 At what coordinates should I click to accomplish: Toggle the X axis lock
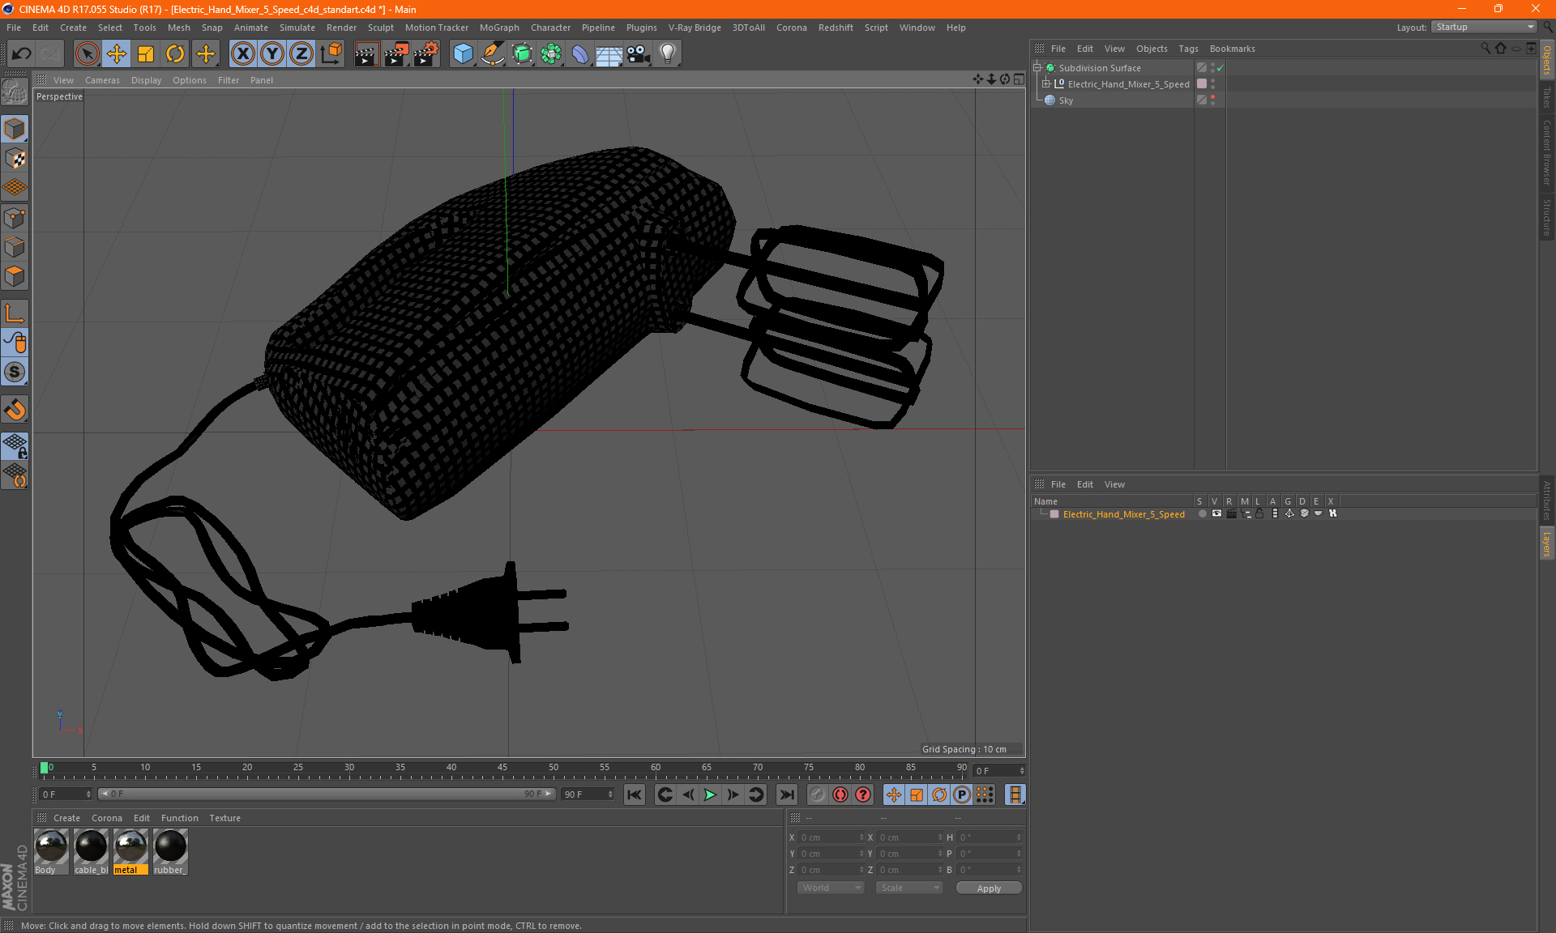[242, 54]
